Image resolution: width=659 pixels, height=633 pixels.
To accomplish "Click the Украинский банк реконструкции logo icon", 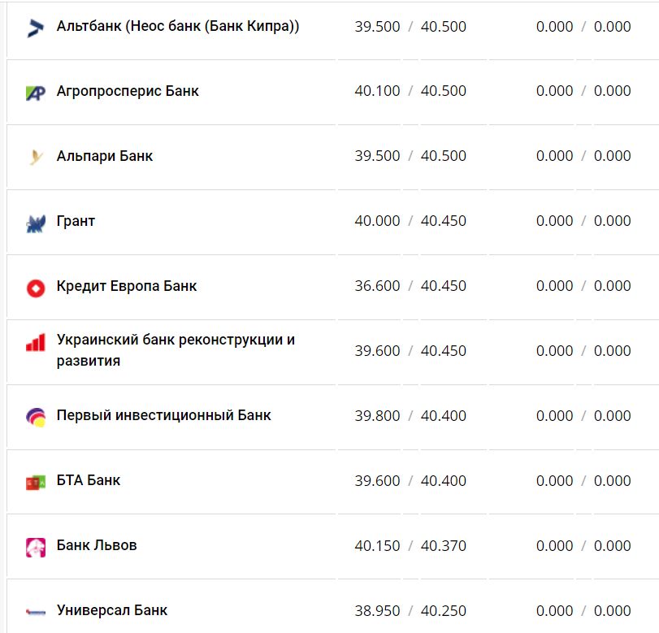I will click(x=36, y=343).
